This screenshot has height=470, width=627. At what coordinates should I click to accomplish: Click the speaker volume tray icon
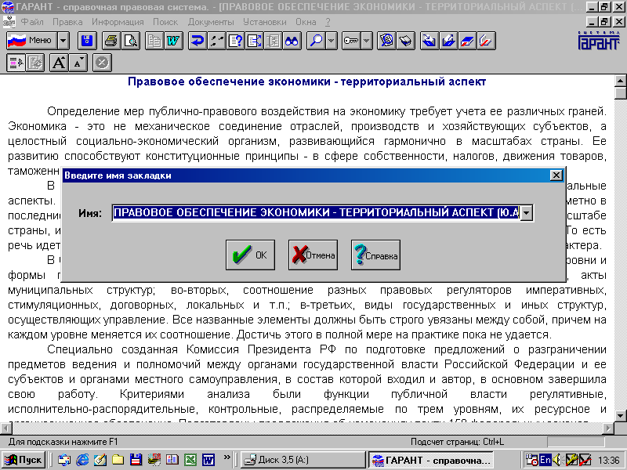point(557,460)
